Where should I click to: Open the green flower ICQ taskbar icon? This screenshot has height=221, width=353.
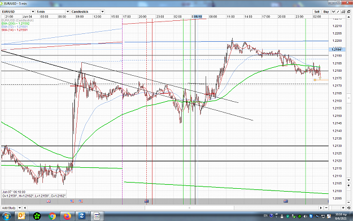[37, 216]
